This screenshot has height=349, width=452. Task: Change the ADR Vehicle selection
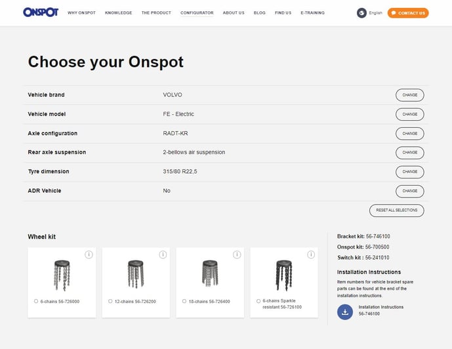tap(409, 192)
